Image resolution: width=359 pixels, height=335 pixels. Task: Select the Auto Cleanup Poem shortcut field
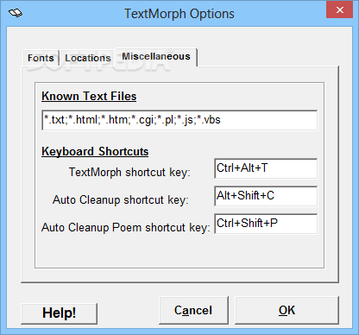click(266, 224)
